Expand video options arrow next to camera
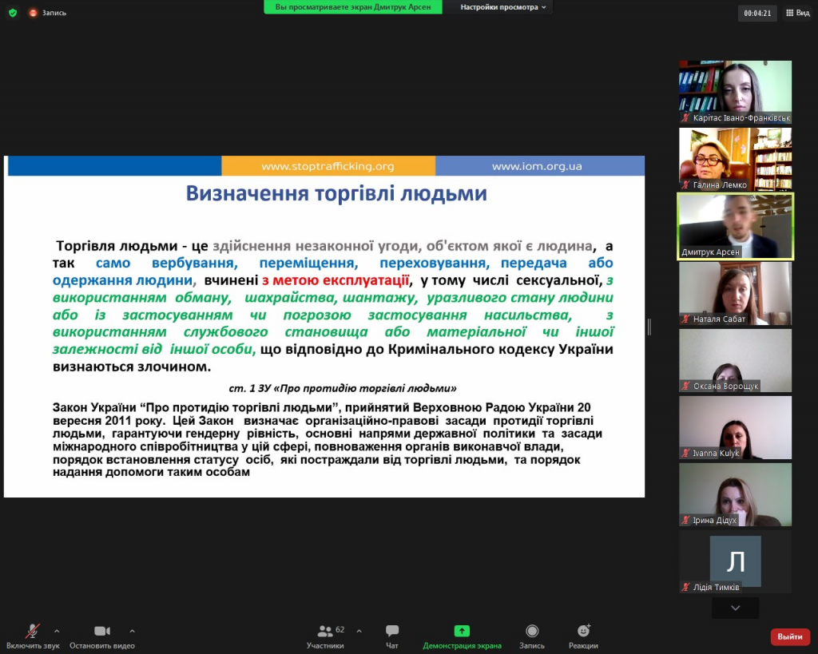 point(132,631)
